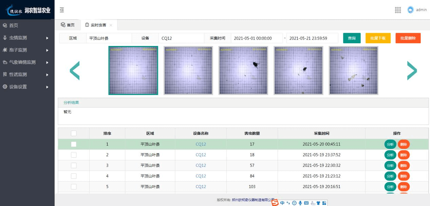Tick the checkbox for the 103-pest record

pyautogui.click(x=73, y=186)
